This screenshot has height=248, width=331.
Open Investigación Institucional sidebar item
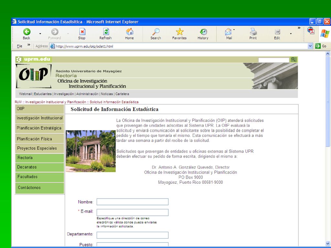tap(40, 118)
